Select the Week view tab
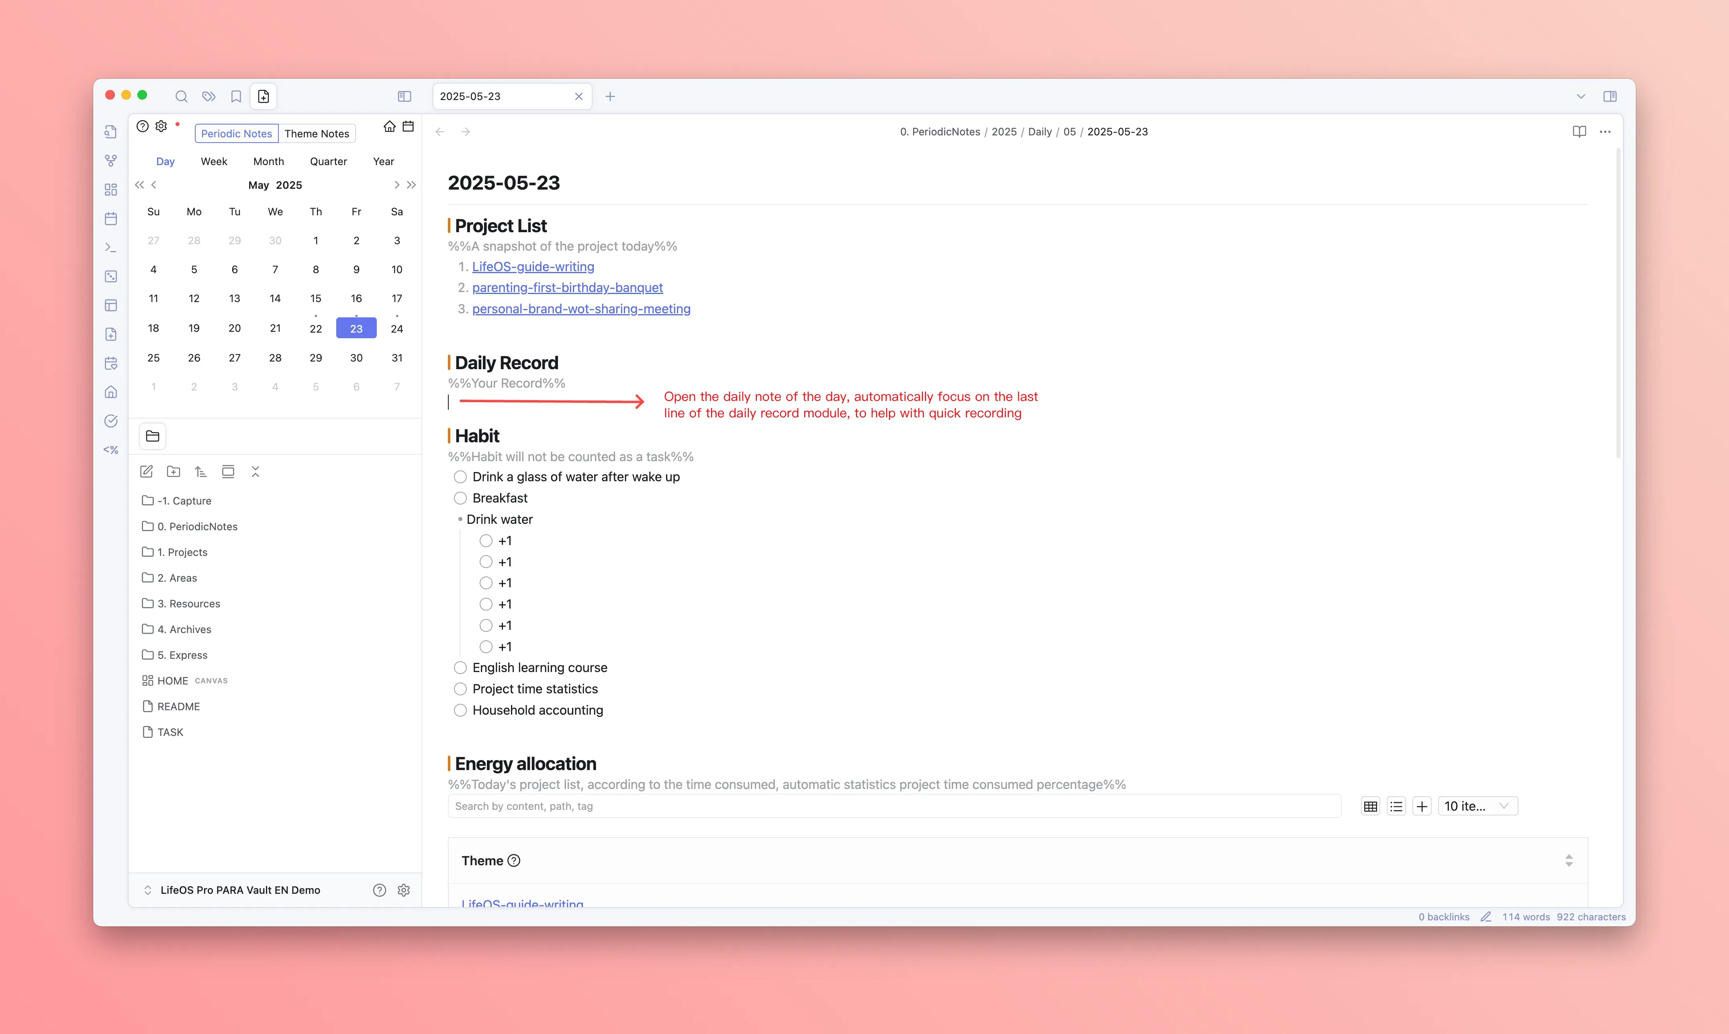1729x1034 pixels. tap(214, 161)
